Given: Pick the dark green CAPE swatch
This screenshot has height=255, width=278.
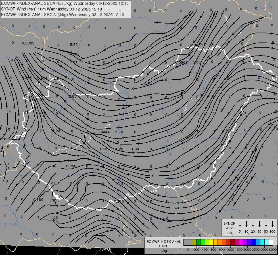Looking at the screenshot, I should pyautogui.click(x=198, y=242).
